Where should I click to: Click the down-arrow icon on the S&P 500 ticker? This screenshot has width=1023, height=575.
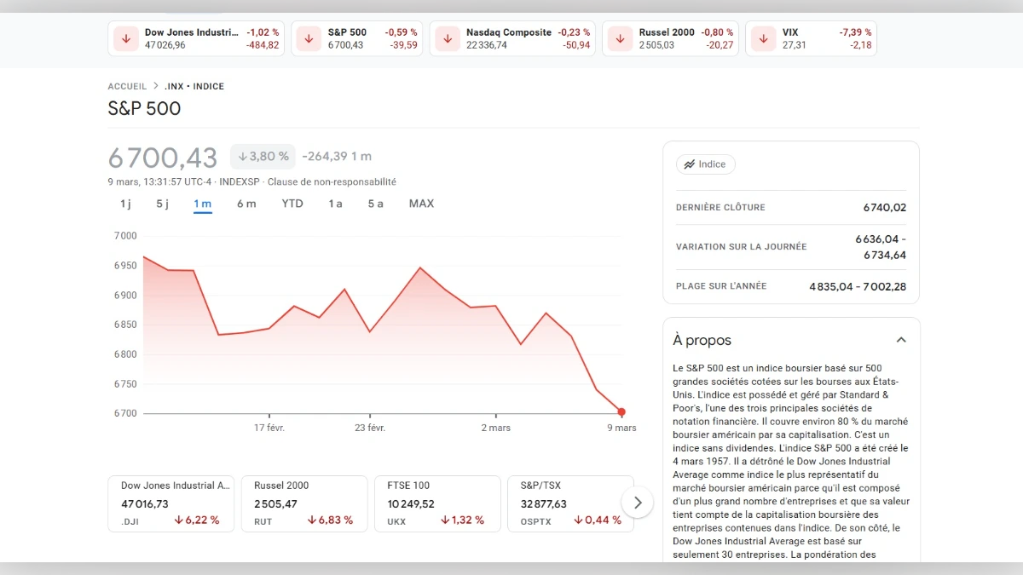click(x=308, y=37)
